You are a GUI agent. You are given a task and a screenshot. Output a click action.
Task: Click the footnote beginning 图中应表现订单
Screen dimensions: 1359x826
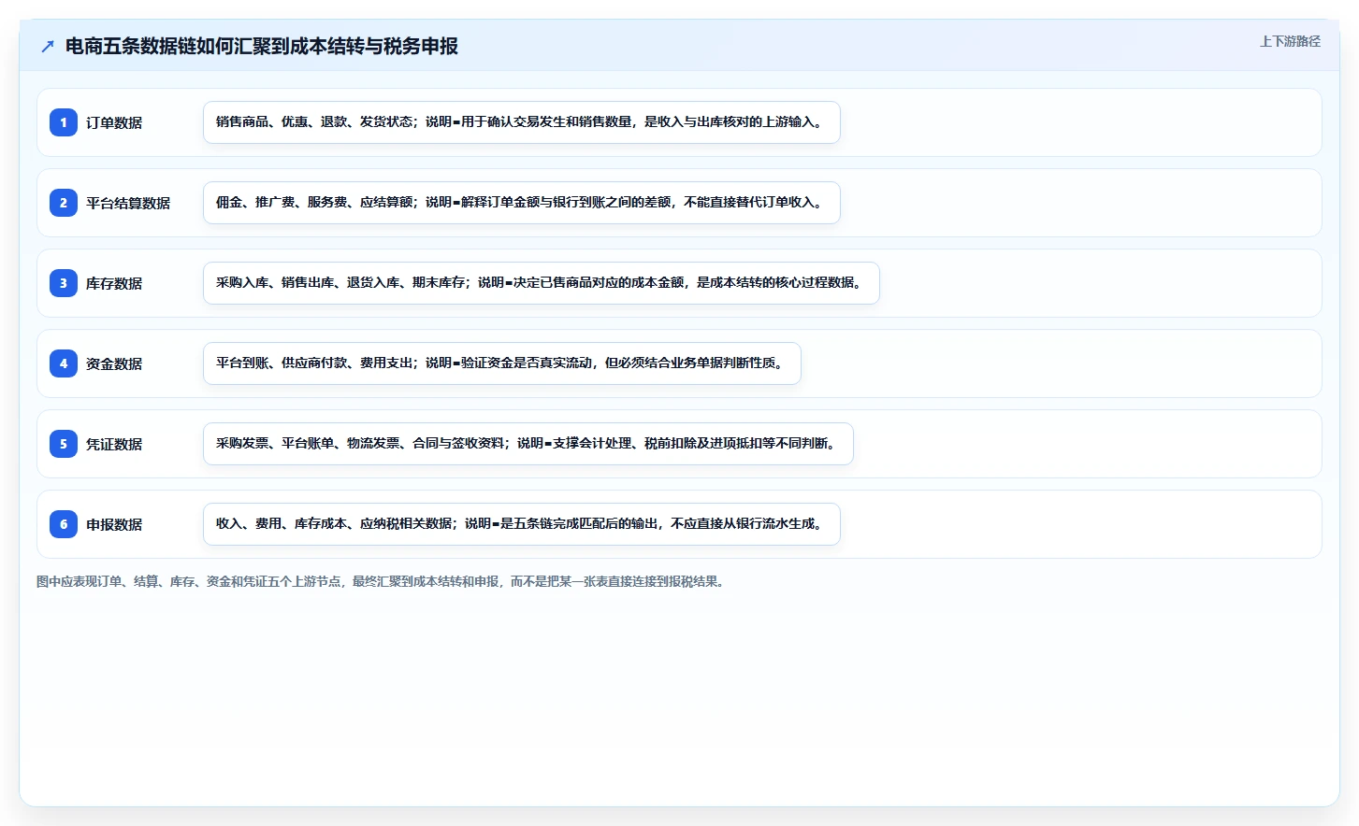coord(383,581)
